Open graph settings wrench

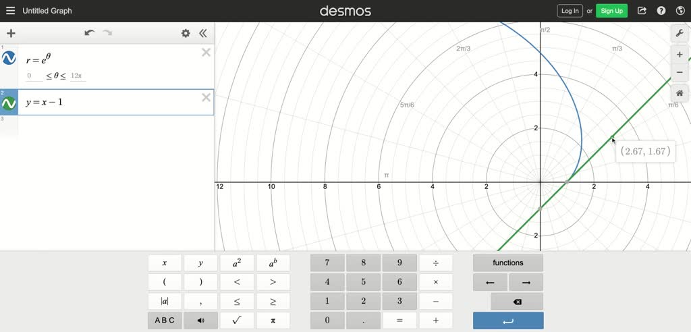[x=680, y=33]
